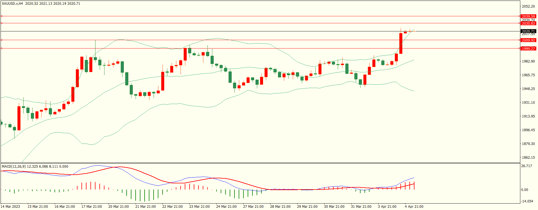This screenshot has height=210, width=538.
Task: Click the XAUUSD.v,H4 chart title
Action: tap(12, 4)
